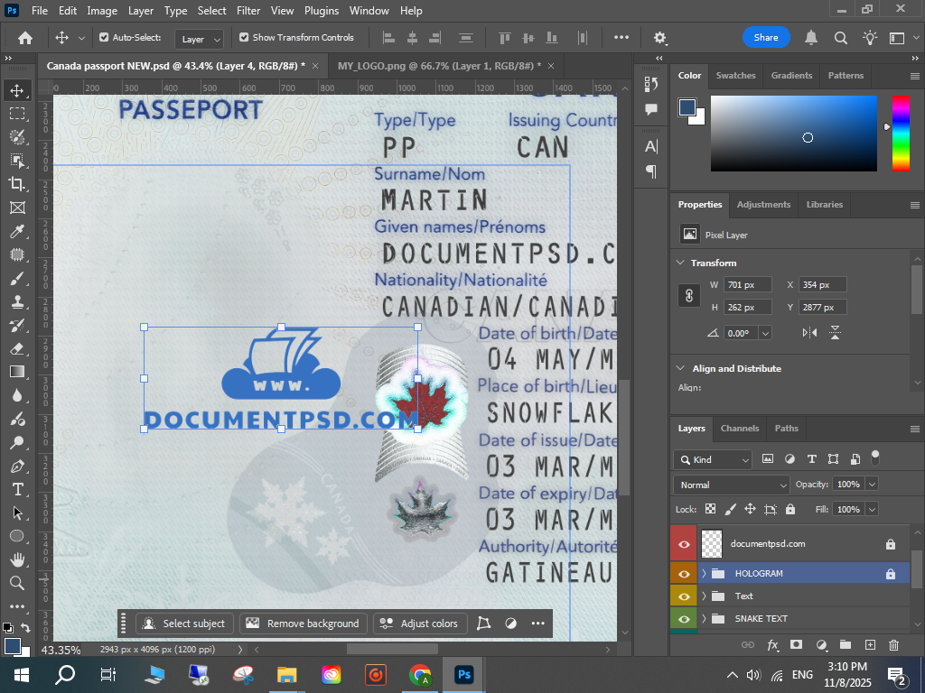The image size is (925, 693).
Task: Flip horizontal icon in Transform properties
Action: pos(809,333)
